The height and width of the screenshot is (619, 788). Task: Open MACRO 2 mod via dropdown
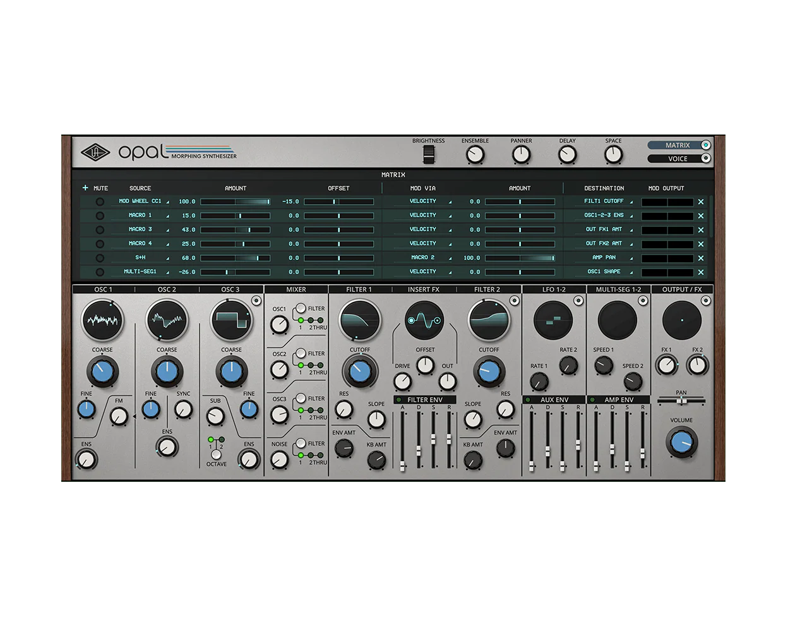pyautogui.click(x=423, y=258)
